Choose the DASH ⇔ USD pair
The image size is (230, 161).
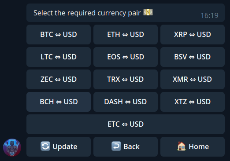[x=126, y=102]
